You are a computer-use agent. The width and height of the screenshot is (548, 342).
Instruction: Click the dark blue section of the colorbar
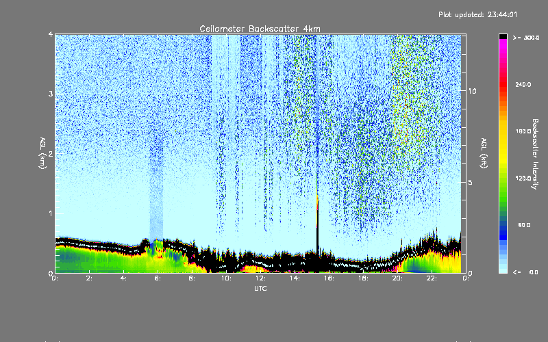click(503, 232)
